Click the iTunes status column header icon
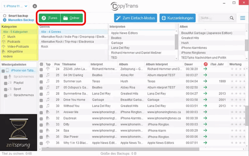This screenshot has width=249, height=156. coord(206,64)
